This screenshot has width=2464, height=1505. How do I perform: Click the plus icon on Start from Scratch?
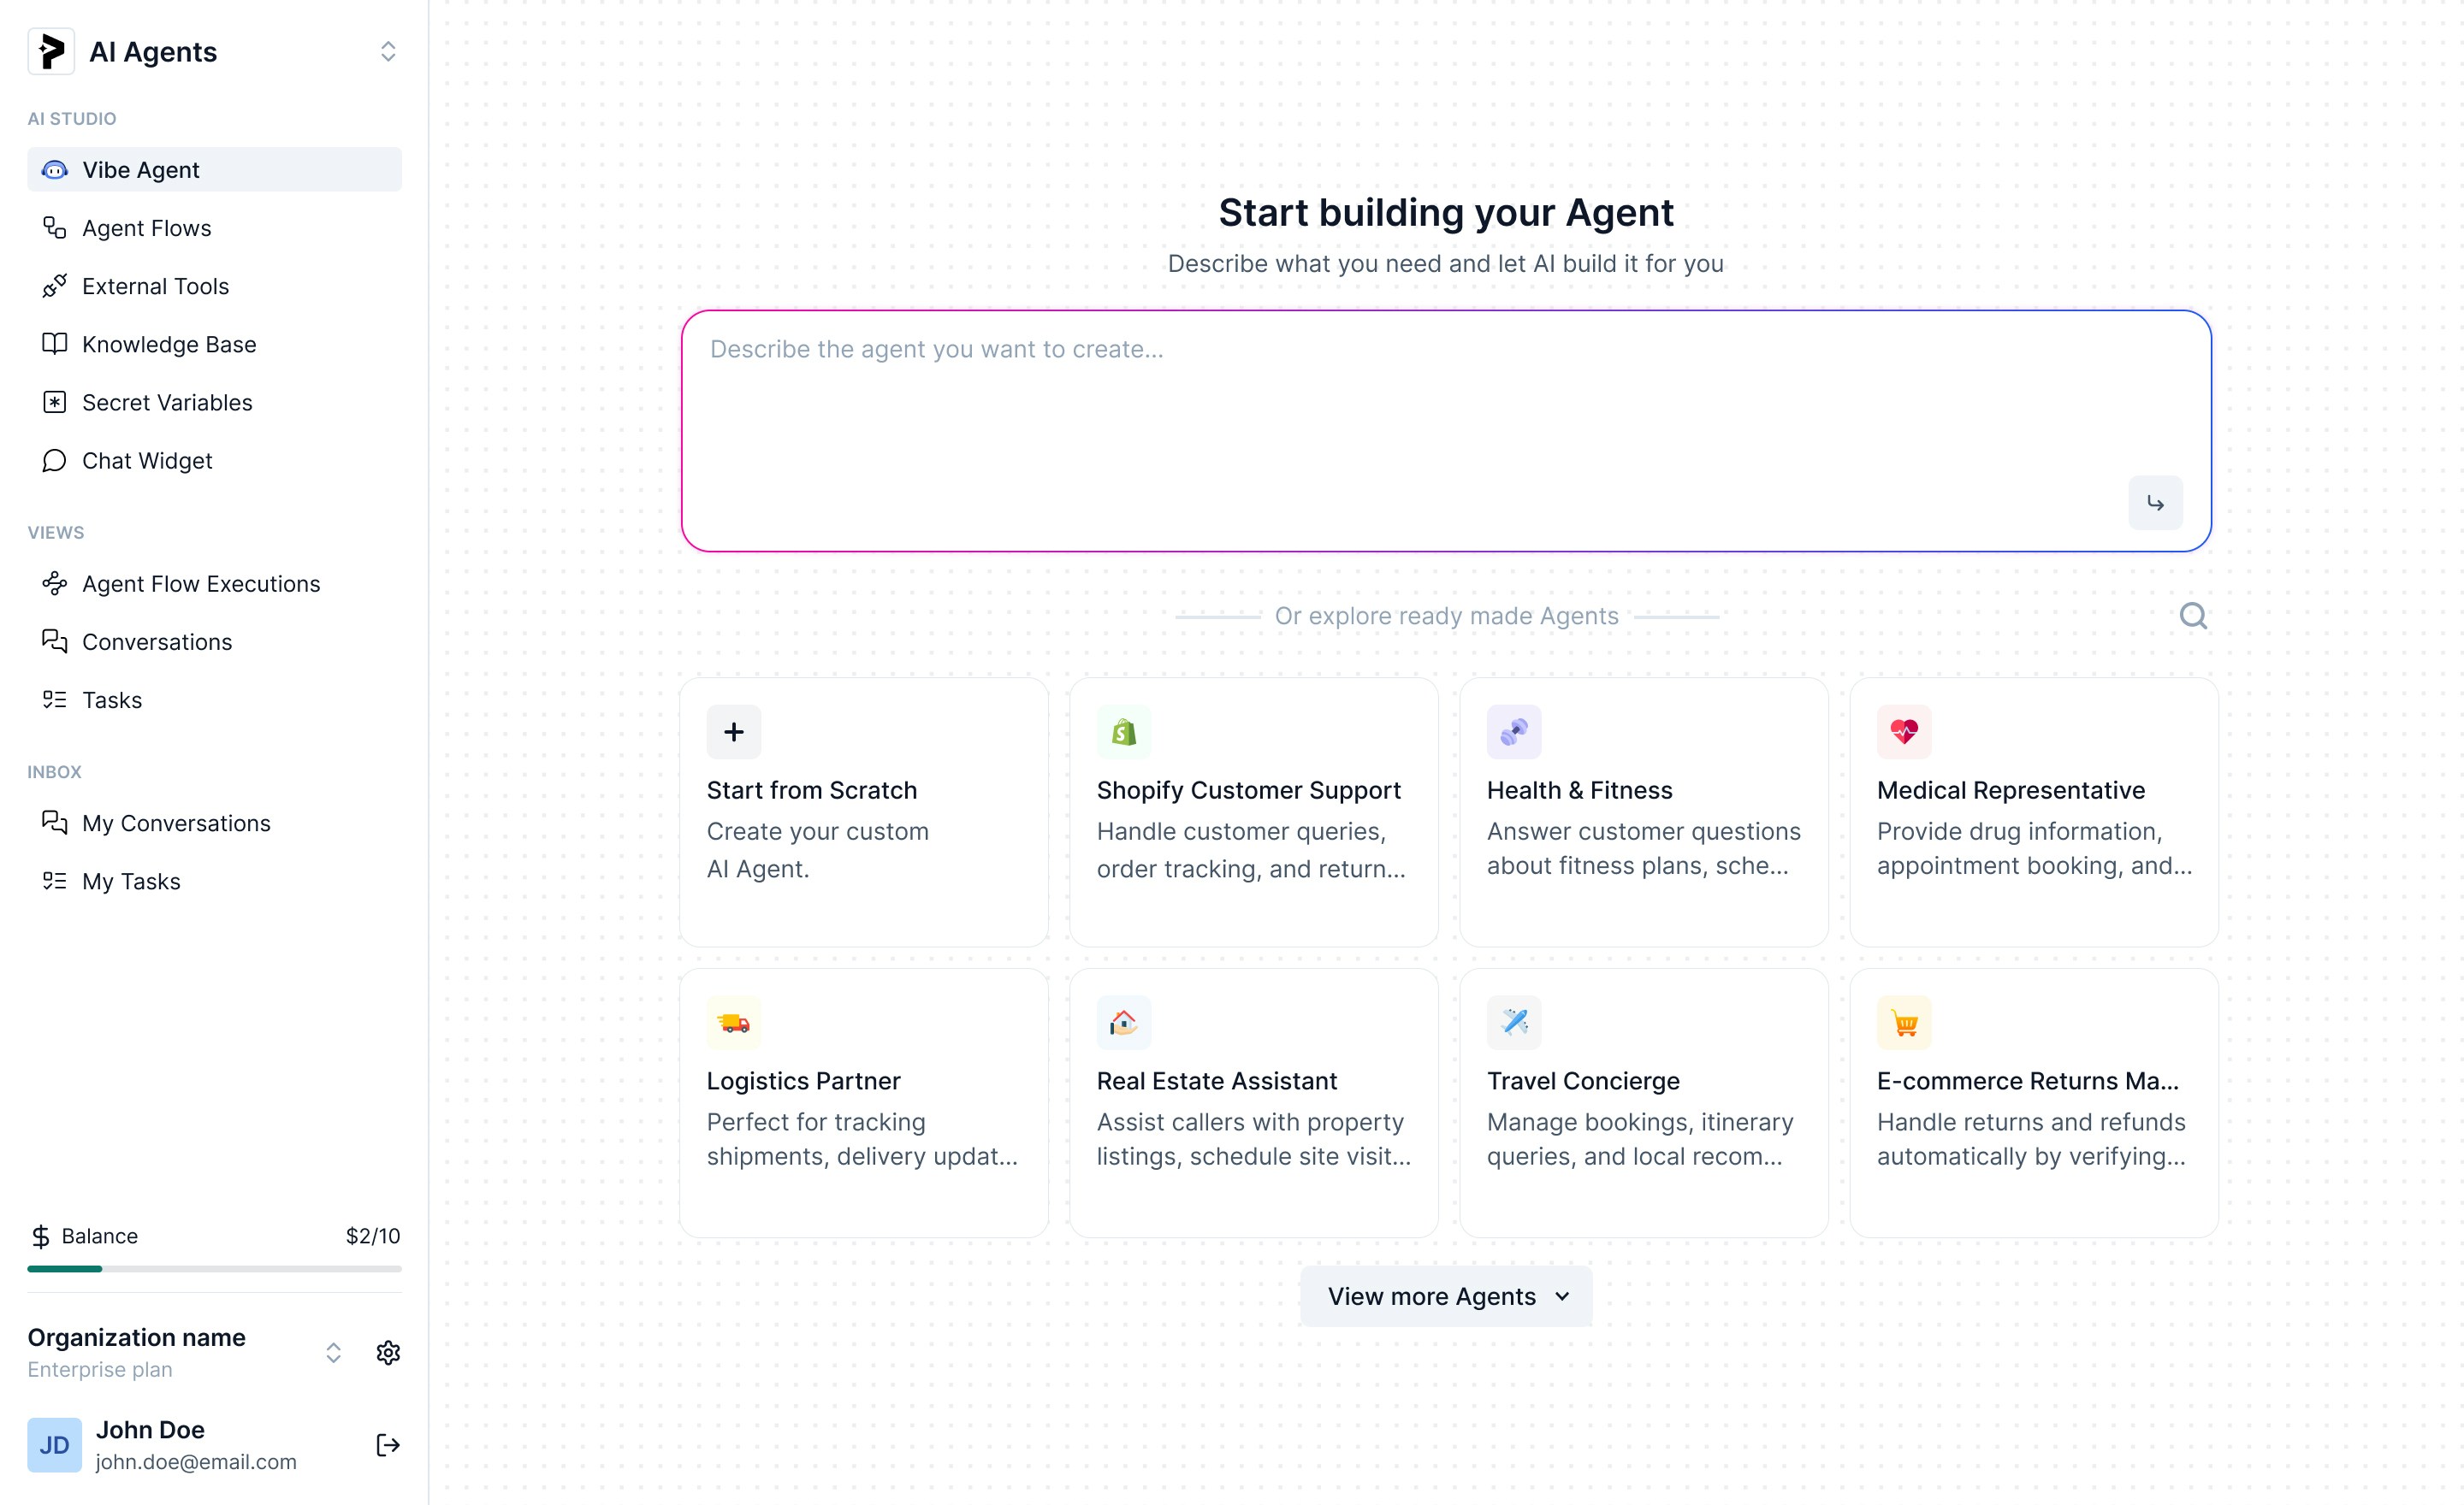click(733, 733)
